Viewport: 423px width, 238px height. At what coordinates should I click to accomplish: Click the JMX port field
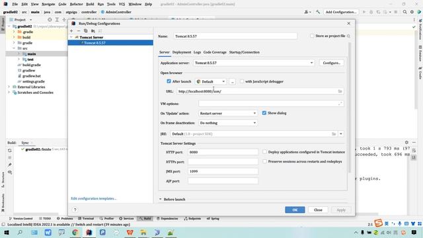(223, 171)
